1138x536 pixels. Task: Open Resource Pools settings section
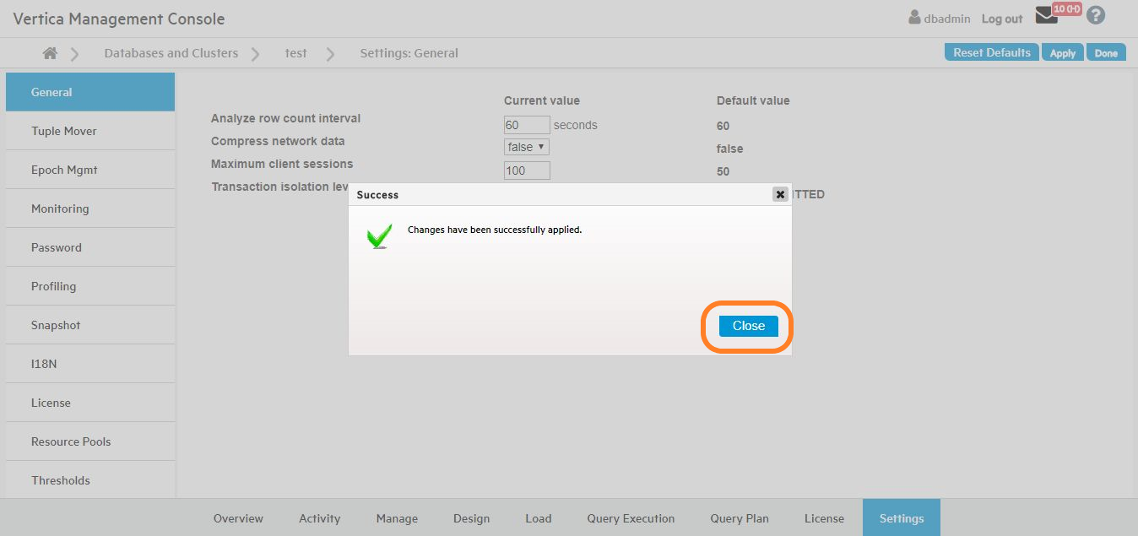click(71, 441)
